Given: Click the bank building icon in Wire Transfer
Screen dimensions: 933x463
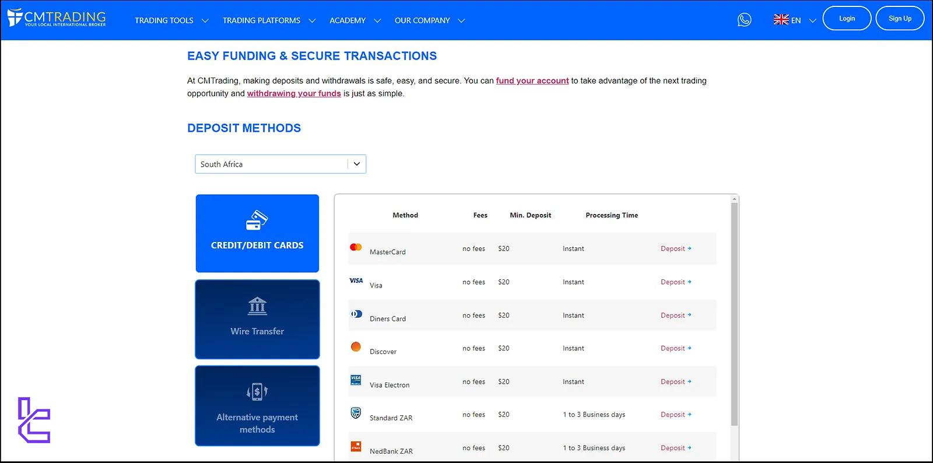Looking at the screenshot, I should coord(257,306).
